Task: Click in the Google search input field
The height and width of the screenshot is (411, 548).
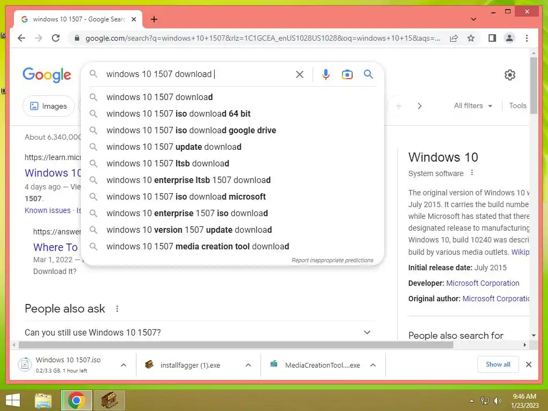Action: click(199, 74)
